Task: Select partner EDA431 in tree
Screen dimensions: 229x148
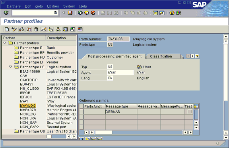Action: [x=26, y=84]
